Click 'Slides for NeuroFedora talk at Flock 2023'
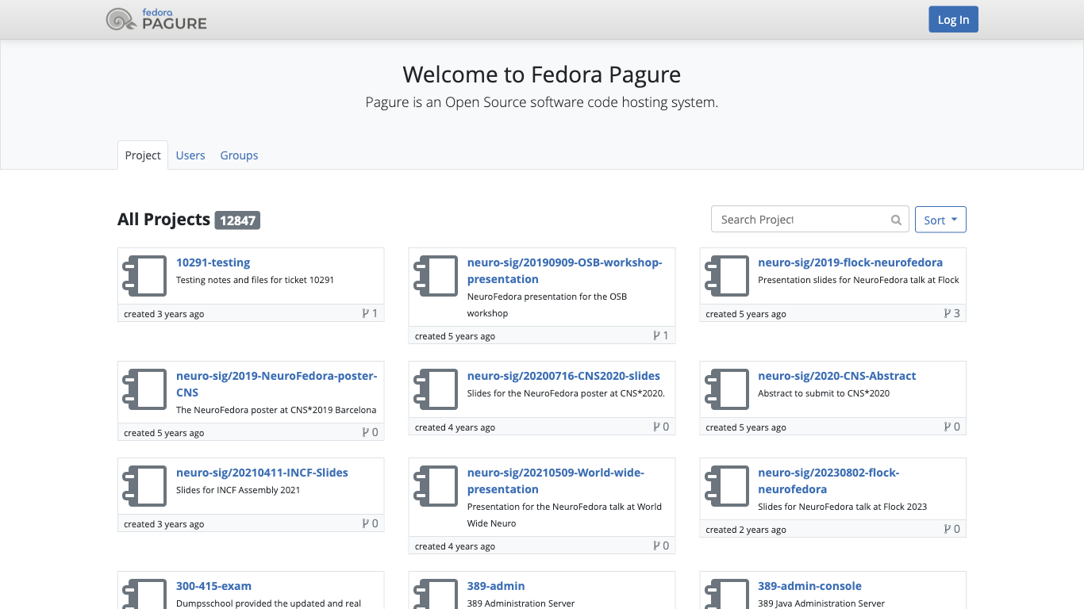 pos(842,507)
